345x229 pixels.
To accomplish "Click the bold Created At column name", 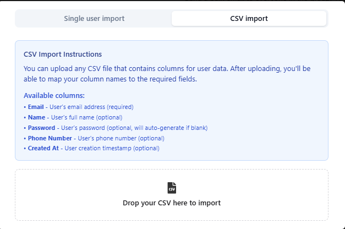I will click(44, 149).
